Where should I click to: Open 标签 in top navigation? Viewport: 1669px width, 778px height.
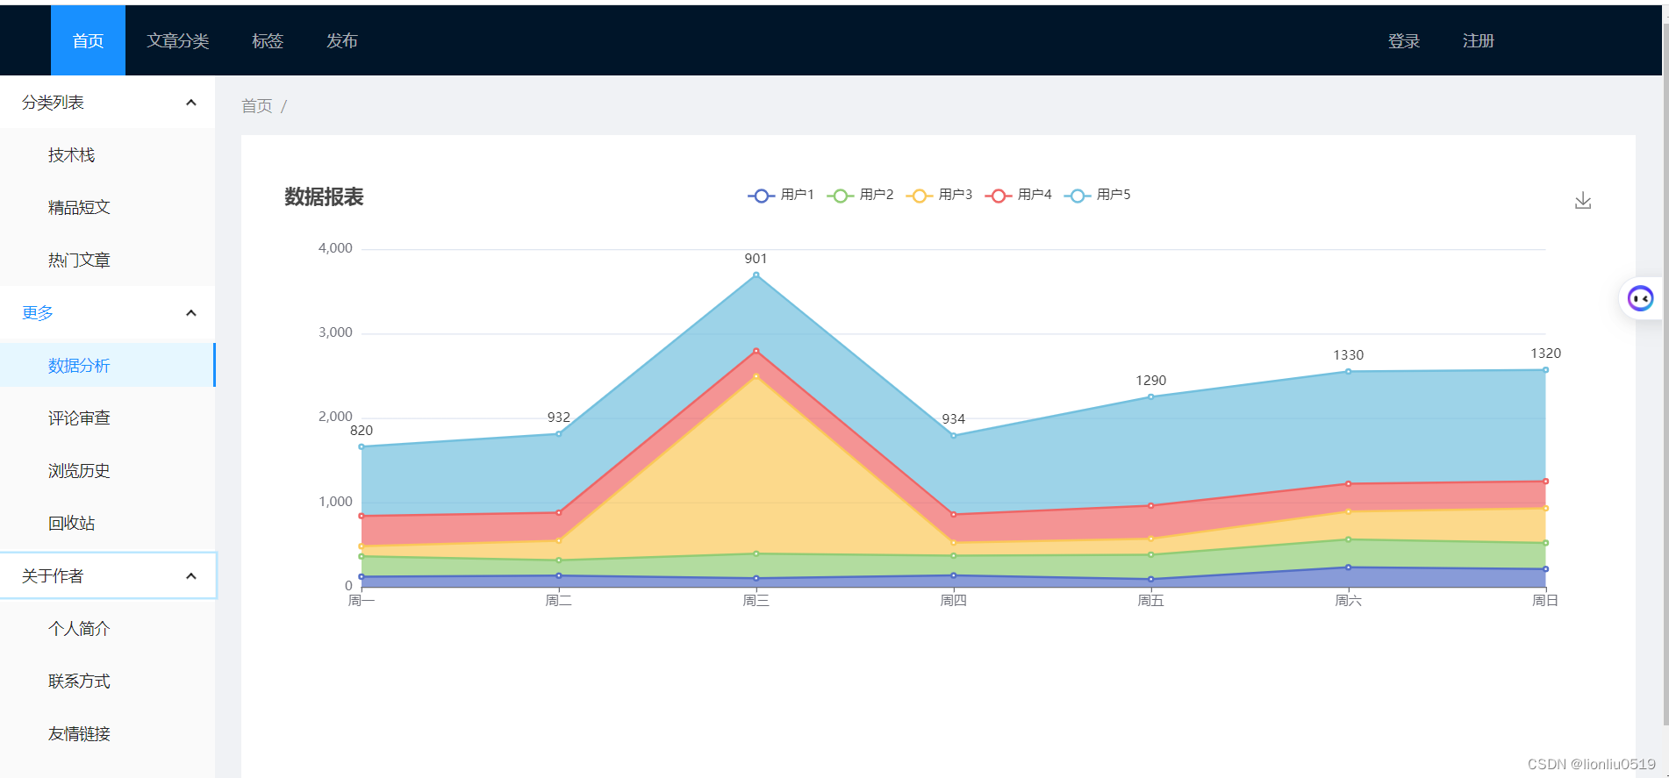pyautogui.click(x=268, y=40)
